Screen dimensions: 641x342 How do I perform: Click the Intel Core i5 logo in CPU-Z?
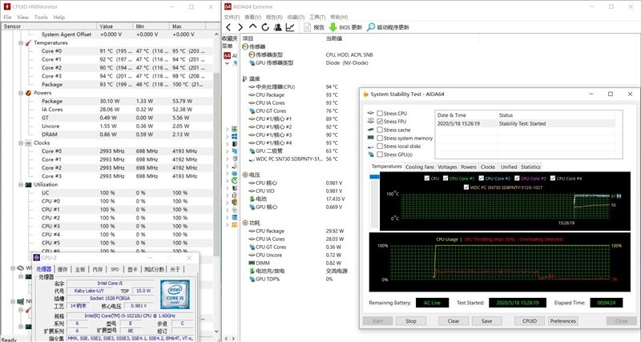point(175,295)
